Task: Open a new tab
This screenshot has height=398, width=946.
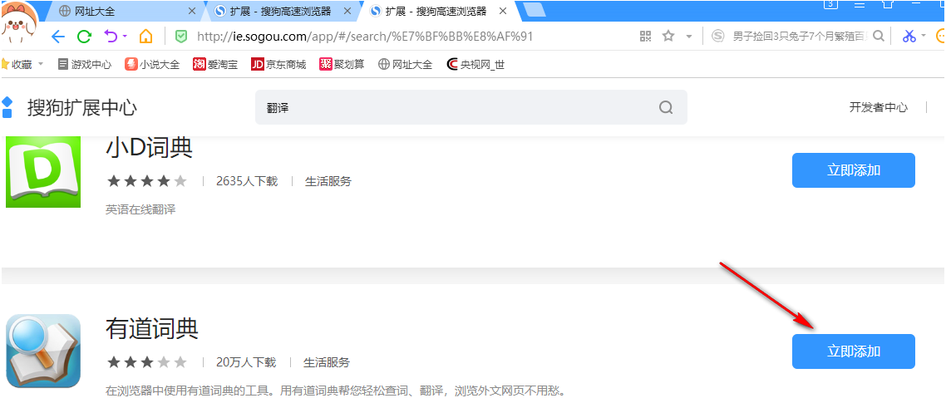Action: pos(534,10)
